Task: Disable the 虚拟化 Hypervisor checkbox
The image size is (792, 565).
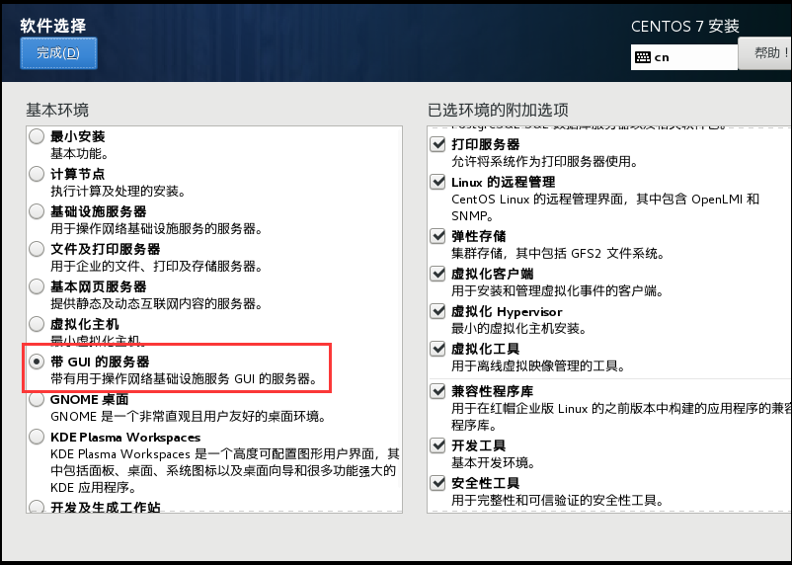Action: tap(437, 311)
